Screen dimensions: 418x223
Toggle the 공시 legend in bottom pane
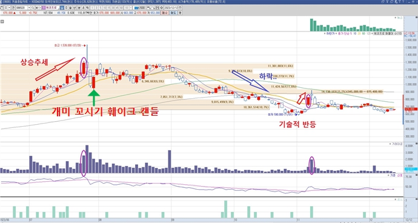399,199
